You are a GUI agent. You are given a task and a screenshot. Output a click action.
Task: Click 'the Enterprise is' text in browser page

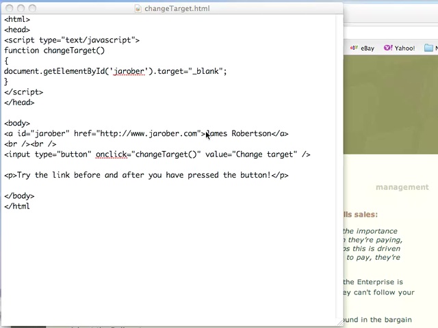pos(373,282)
